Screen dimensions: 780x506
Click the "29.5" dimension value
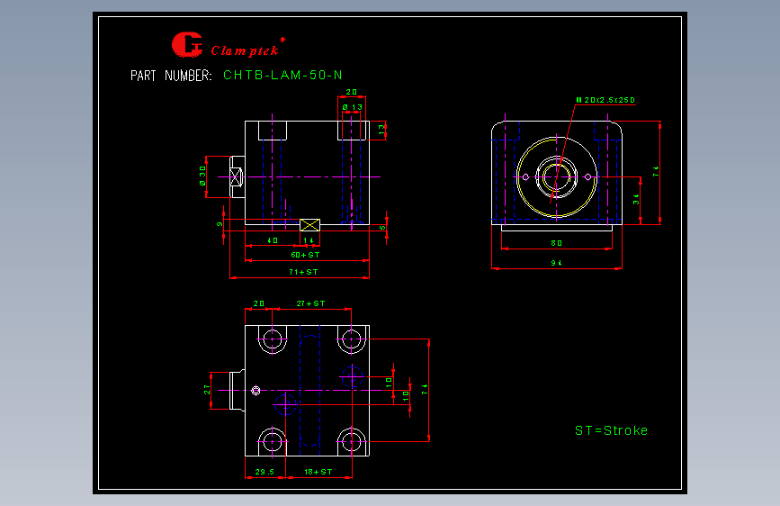coord(264,472)
